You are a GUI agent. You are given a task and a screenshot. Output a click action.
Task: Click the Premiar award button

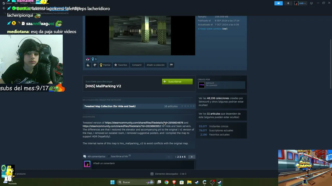coord(105,65)
